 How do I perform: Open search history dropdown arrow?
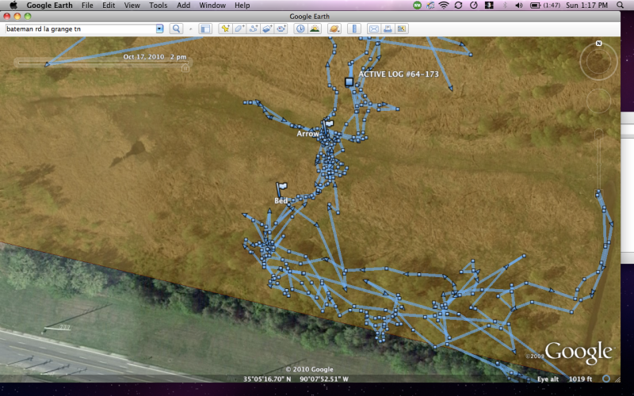[x=159, y=29]
